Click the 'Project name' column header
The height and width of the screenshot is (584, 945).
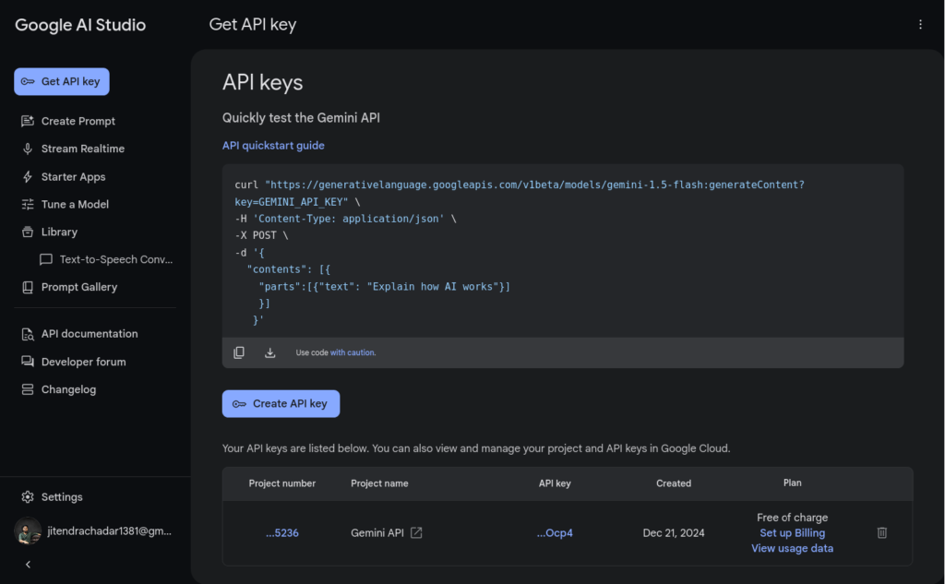pos(379,483)
